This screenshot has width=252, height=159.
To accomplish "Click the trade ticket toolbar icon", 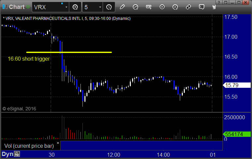I will (x=188, y=7).
